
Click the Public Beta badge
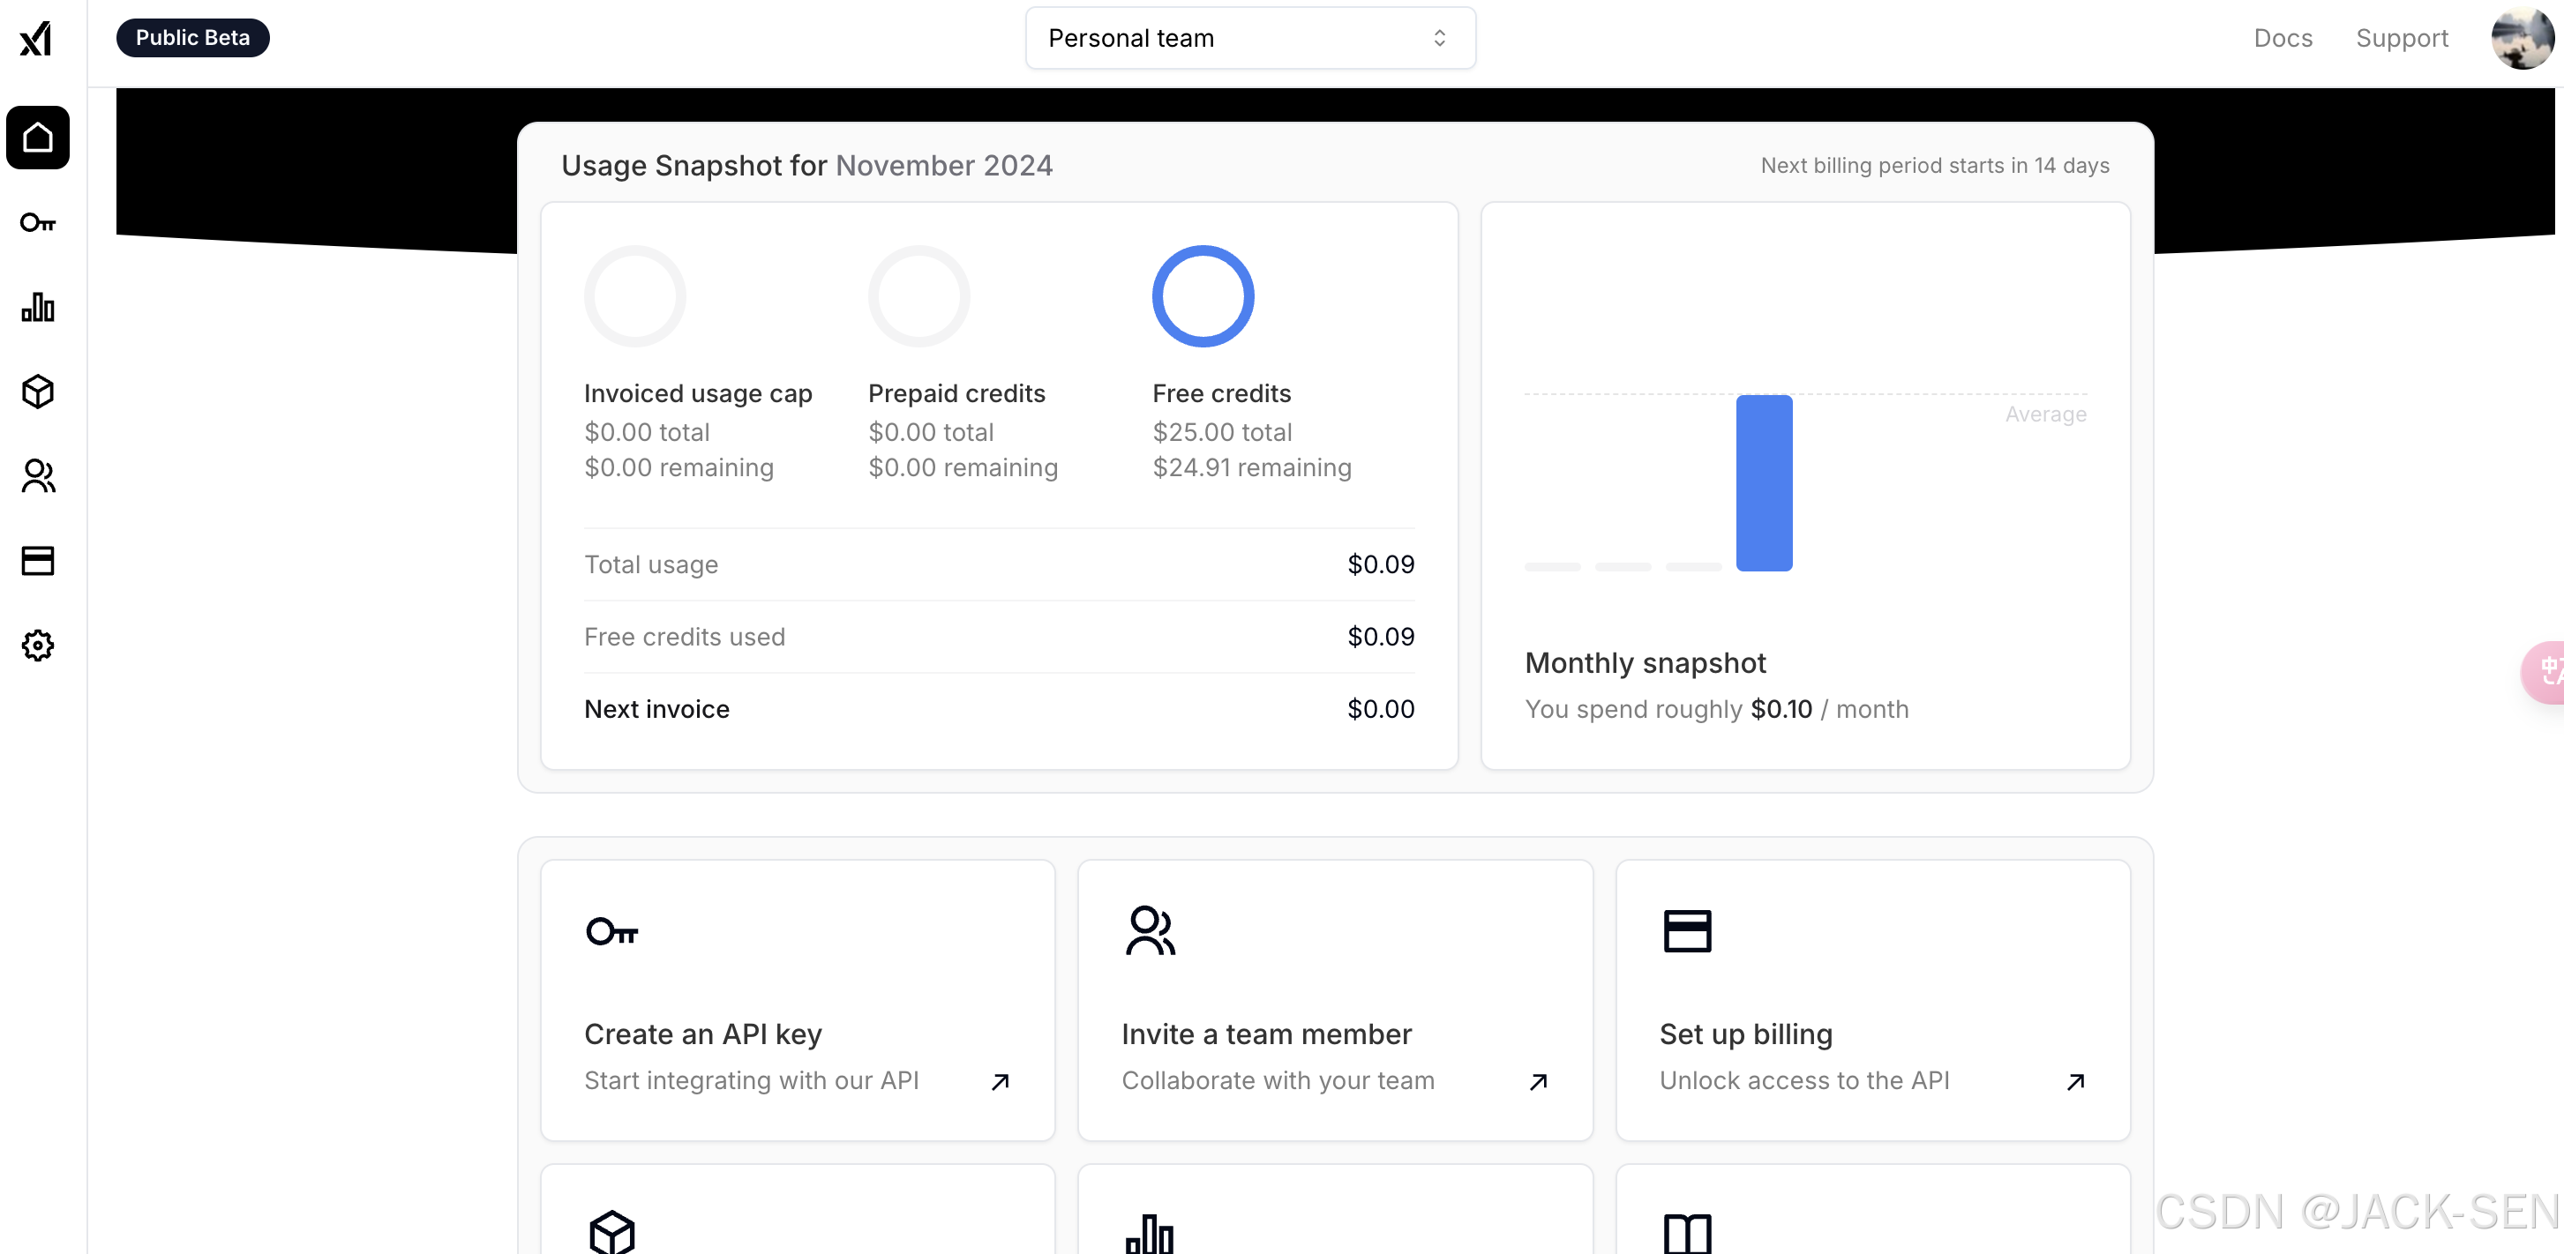(x=192, y=38)
